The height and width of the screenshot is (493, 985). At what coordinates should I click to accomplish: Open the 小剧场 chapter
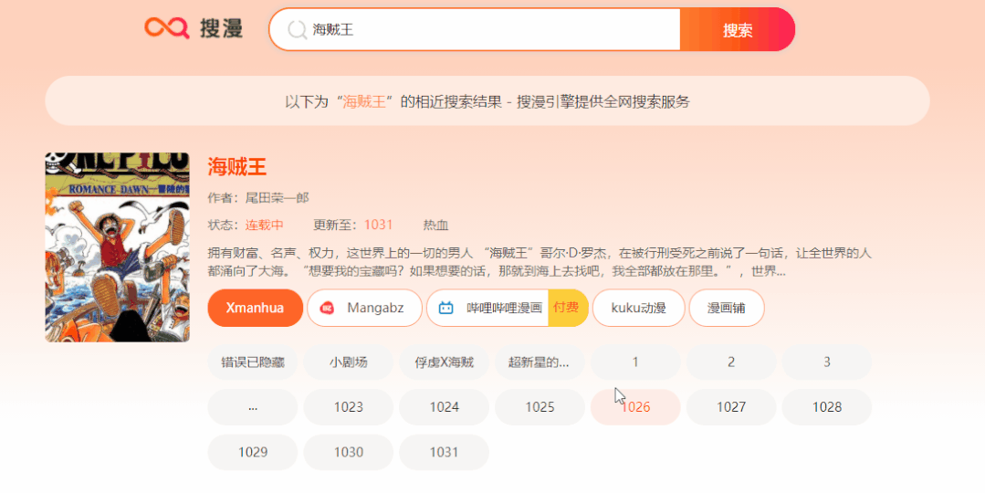click(348, 362)
